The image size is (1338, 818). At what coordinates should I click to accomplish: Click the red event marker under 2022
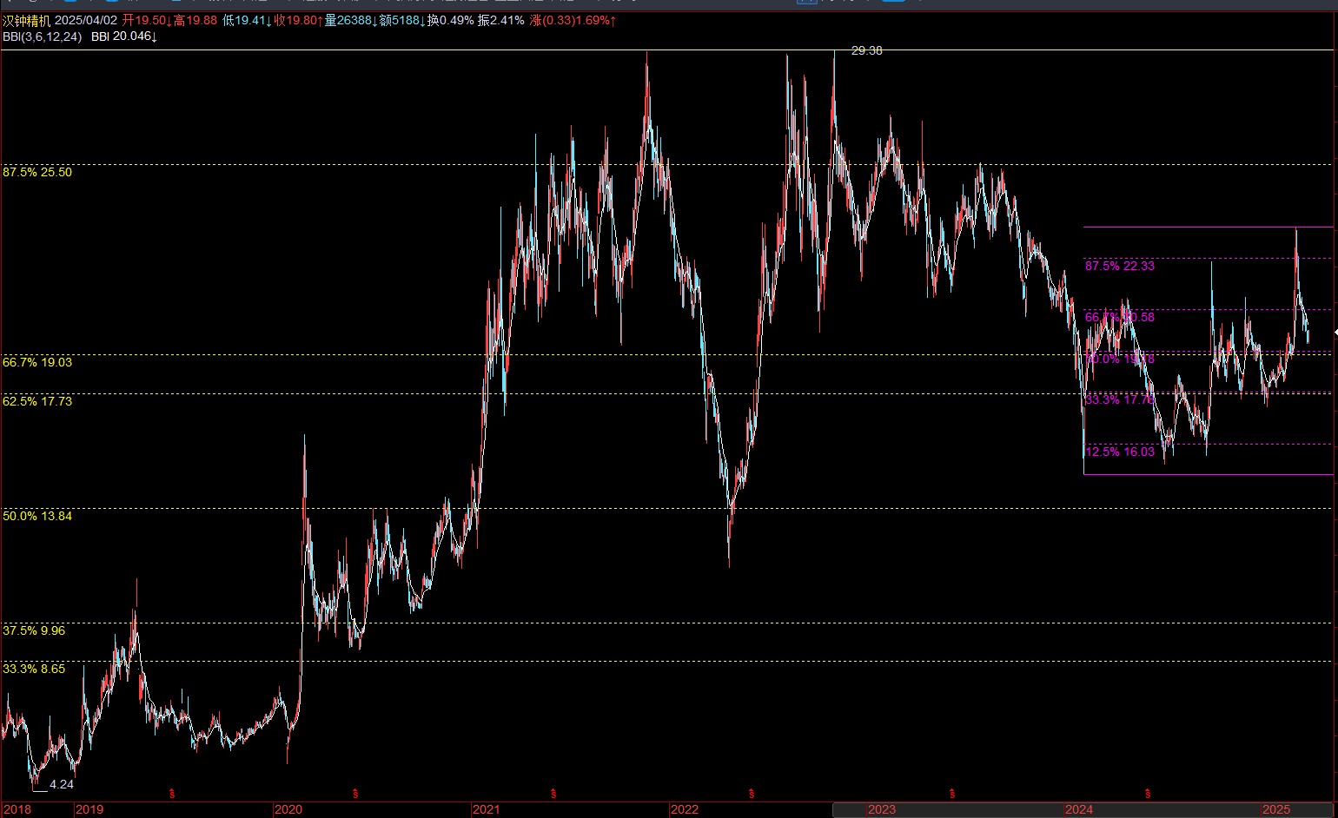752,794
